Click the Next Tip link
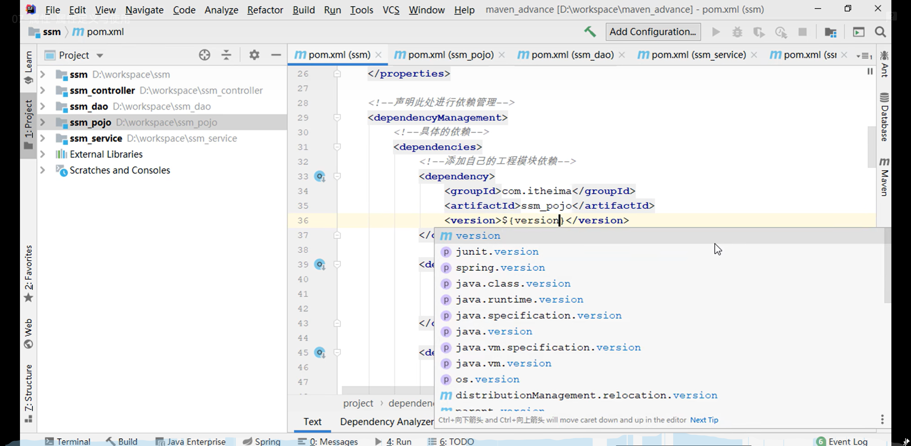 click(x=704, y=420)
